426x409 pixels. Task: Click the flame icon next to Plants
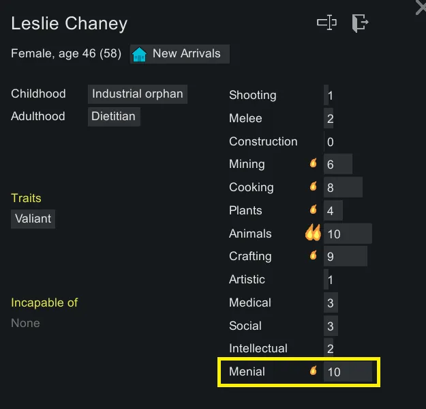tap(314, 210)
